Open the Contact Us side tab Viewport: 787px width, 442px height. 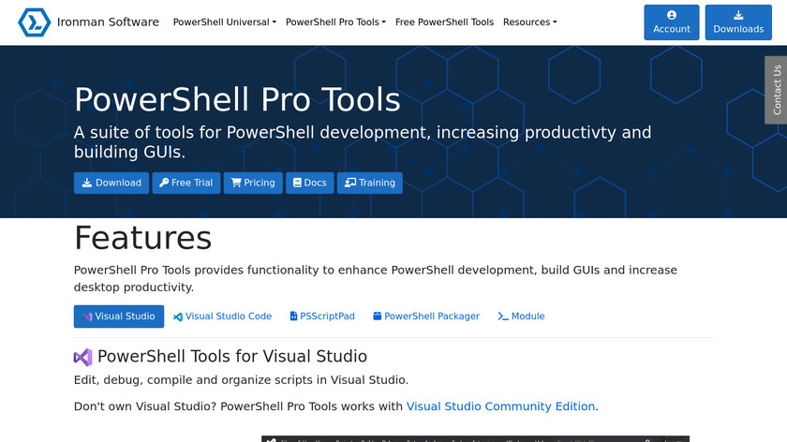(776, 90)
